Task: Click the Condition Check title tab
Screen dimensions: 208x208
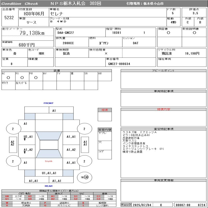Action: click(x=20, y=4)
